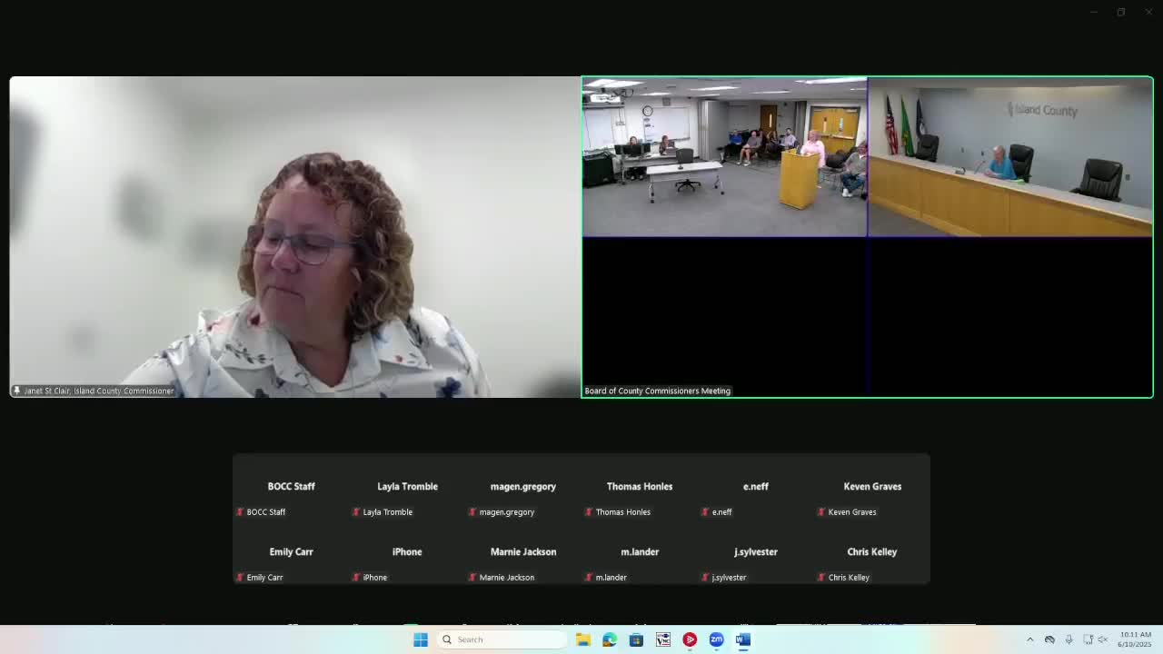The image size is (1163, 654).
Task: Select the Thomas Honles participant tile name
Action: 640,487
